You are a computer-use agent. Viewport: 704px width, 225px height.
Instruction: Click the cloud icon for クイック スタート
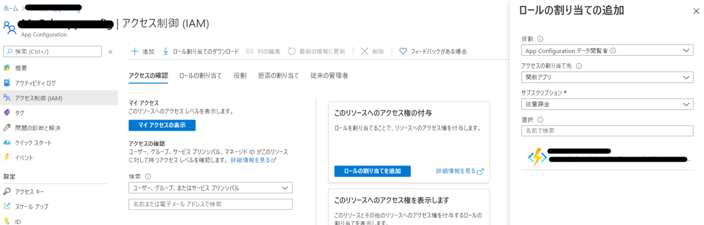tap(7, 142)
